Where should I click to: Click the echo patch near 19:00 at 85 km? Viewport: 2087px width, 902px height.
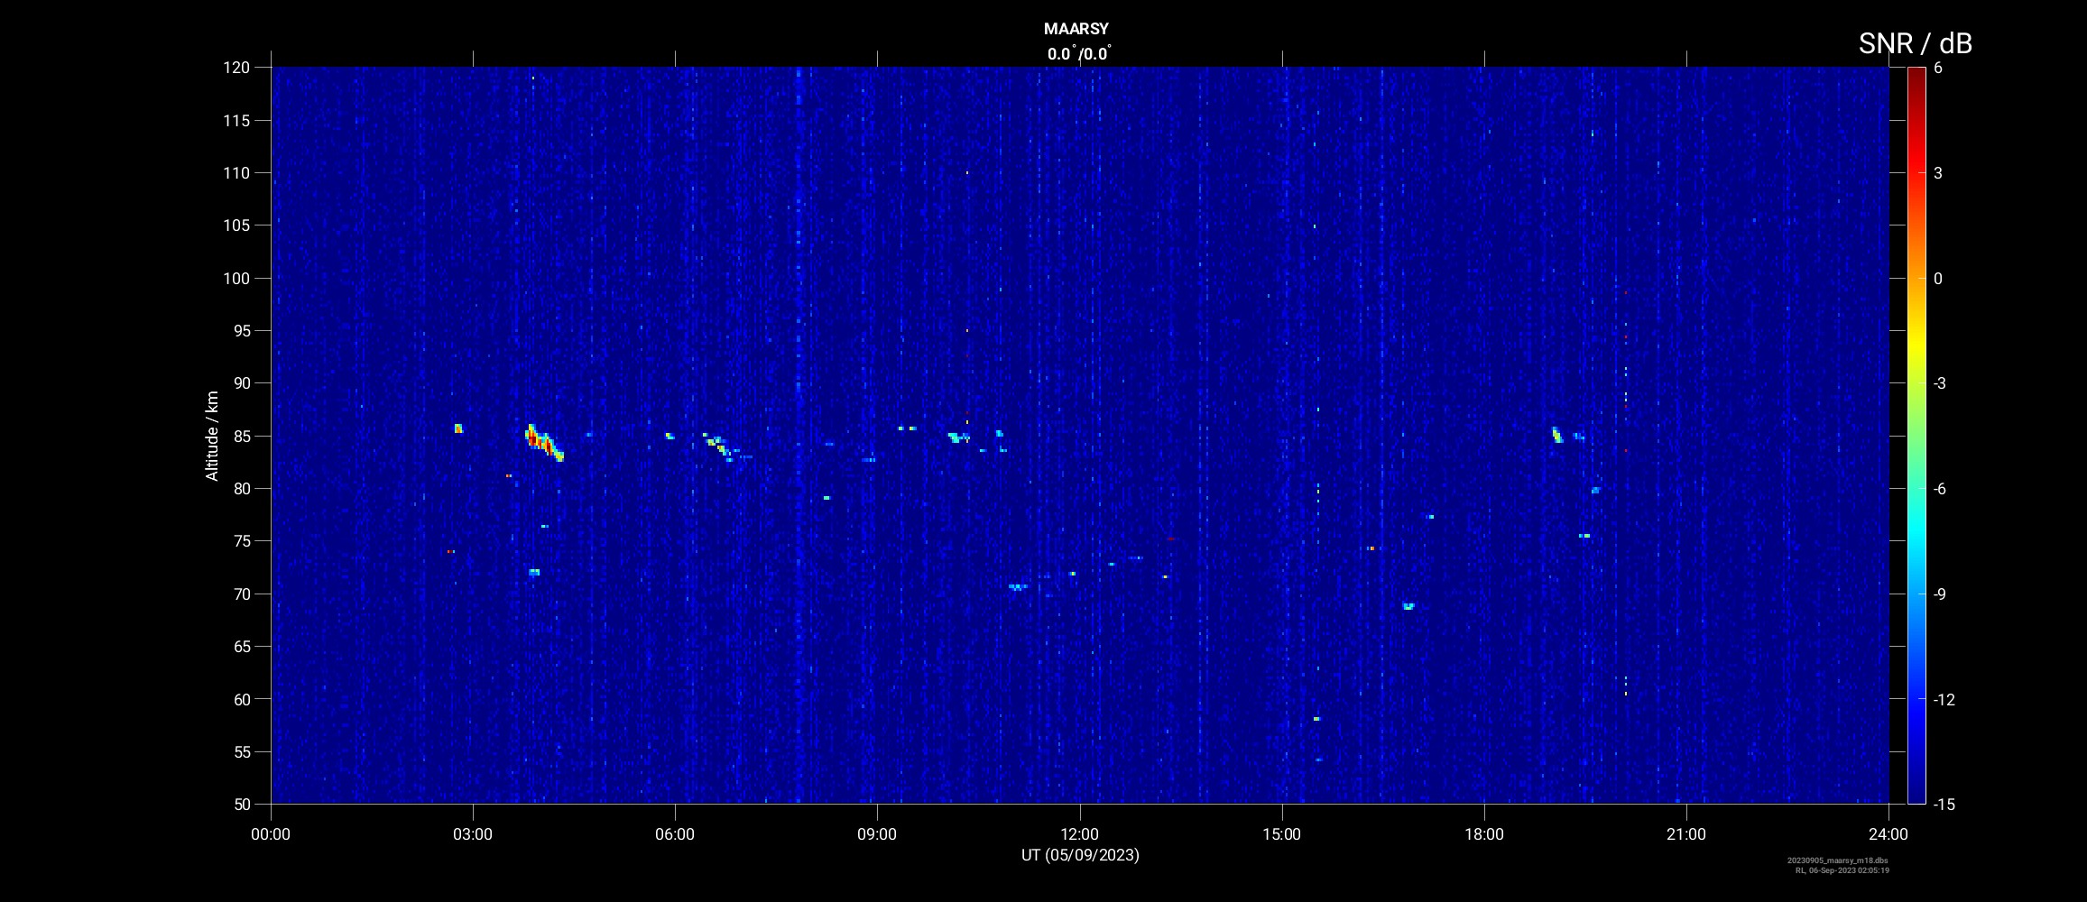[1557, 435]
